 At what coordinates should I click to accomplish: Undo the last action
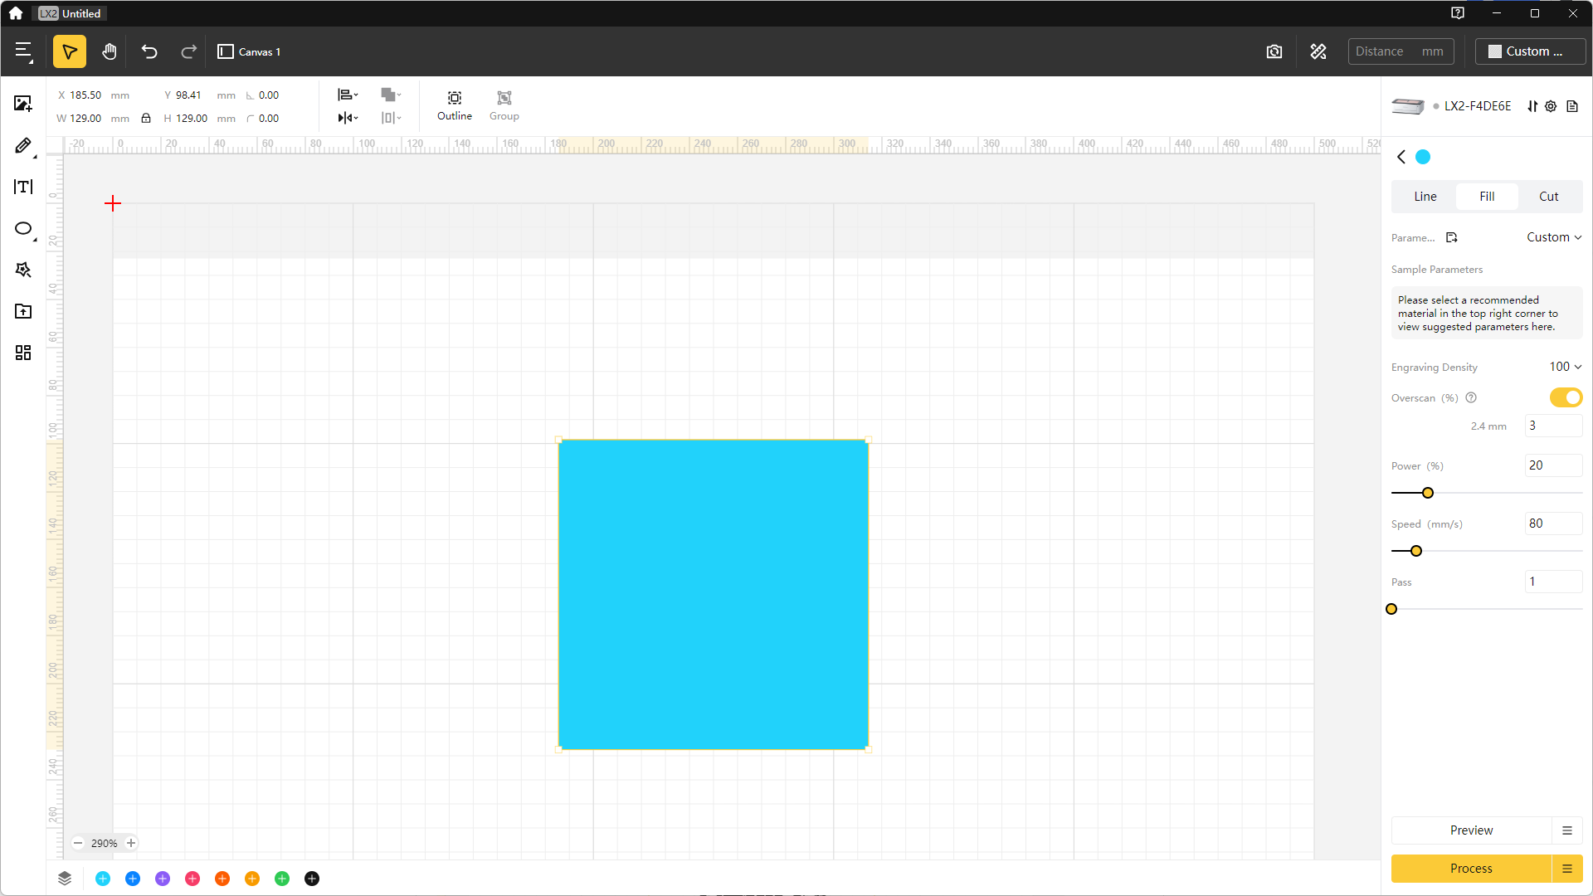(x=149, y=51)
